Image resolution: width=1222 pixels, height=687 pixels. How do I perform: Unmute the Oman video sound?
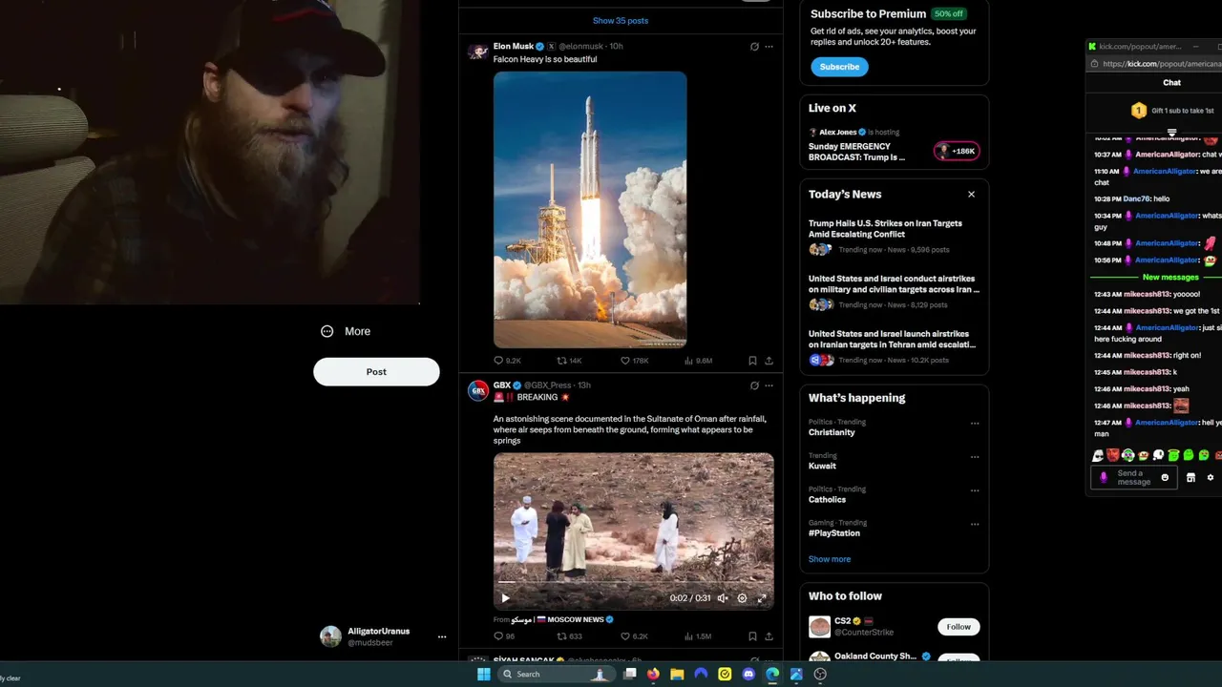tap(723, 598)
